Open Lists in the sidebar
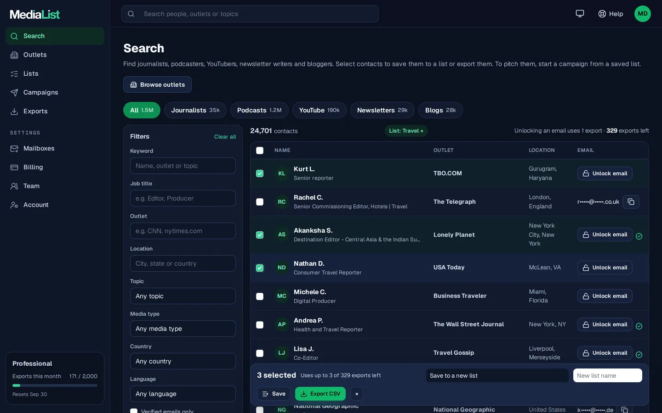This screenshot has height=413, width=662. point(55,73)
